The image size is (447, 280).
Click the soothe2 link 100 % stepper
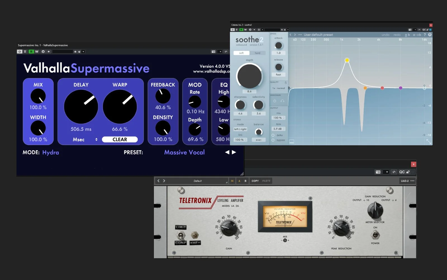tap(240, 140)
